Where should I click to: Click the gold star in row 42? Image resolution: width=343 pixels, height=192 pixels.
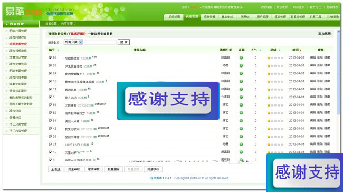pos(269,129)
